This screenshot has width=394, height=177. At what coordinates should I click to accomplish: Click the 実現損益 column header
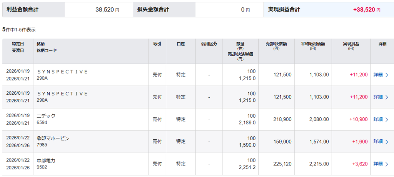(x=351, y=44)
